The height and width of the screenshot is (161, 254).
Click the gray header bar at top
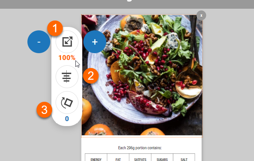click(x=127, y=4)
